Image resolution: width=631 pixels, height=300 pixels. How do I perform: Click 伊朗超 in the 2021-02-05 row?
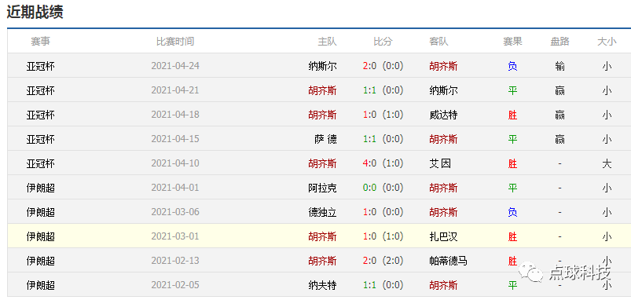[41, 286]
